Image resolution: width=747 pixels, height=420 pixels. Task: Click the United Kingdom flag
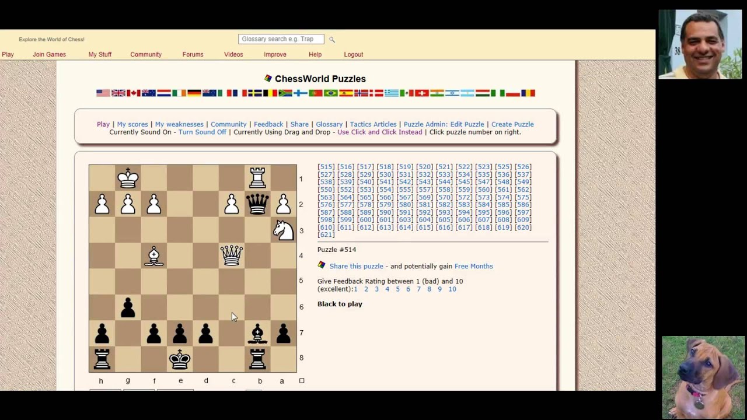[118, 93]
